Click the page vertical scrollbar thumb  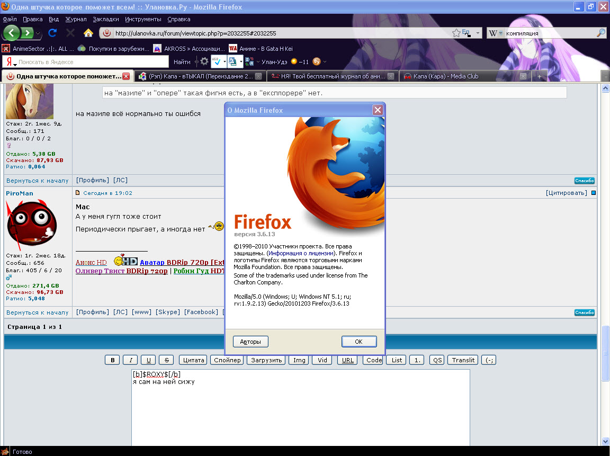coord(605,352)
